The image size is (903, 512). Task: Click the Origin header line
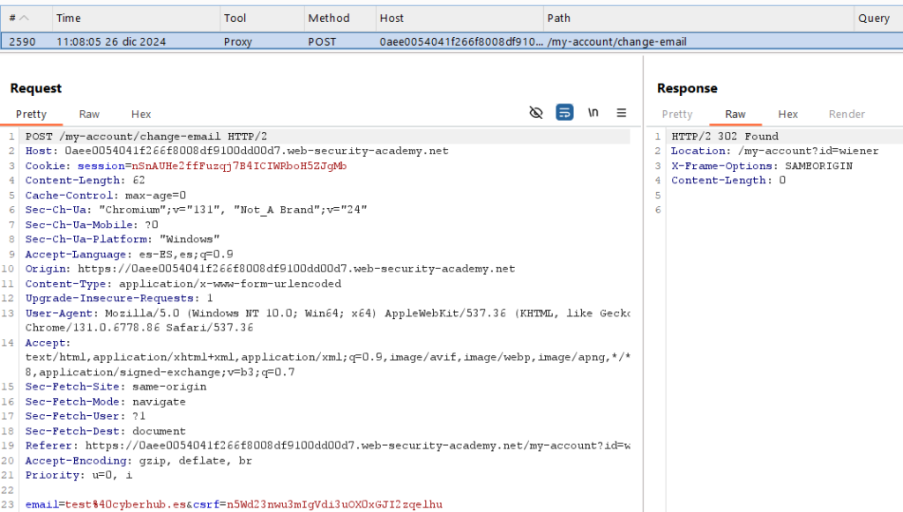click(270, 269)
